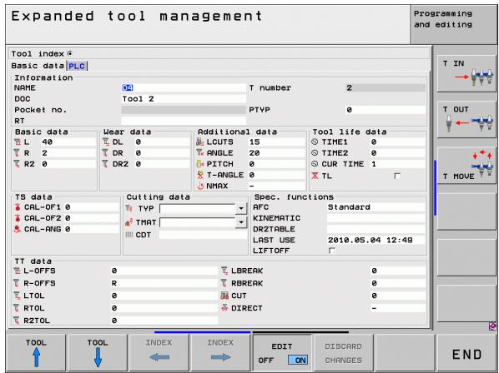Click the CAL-OF2 touch probe icon

tap(18, 218)
